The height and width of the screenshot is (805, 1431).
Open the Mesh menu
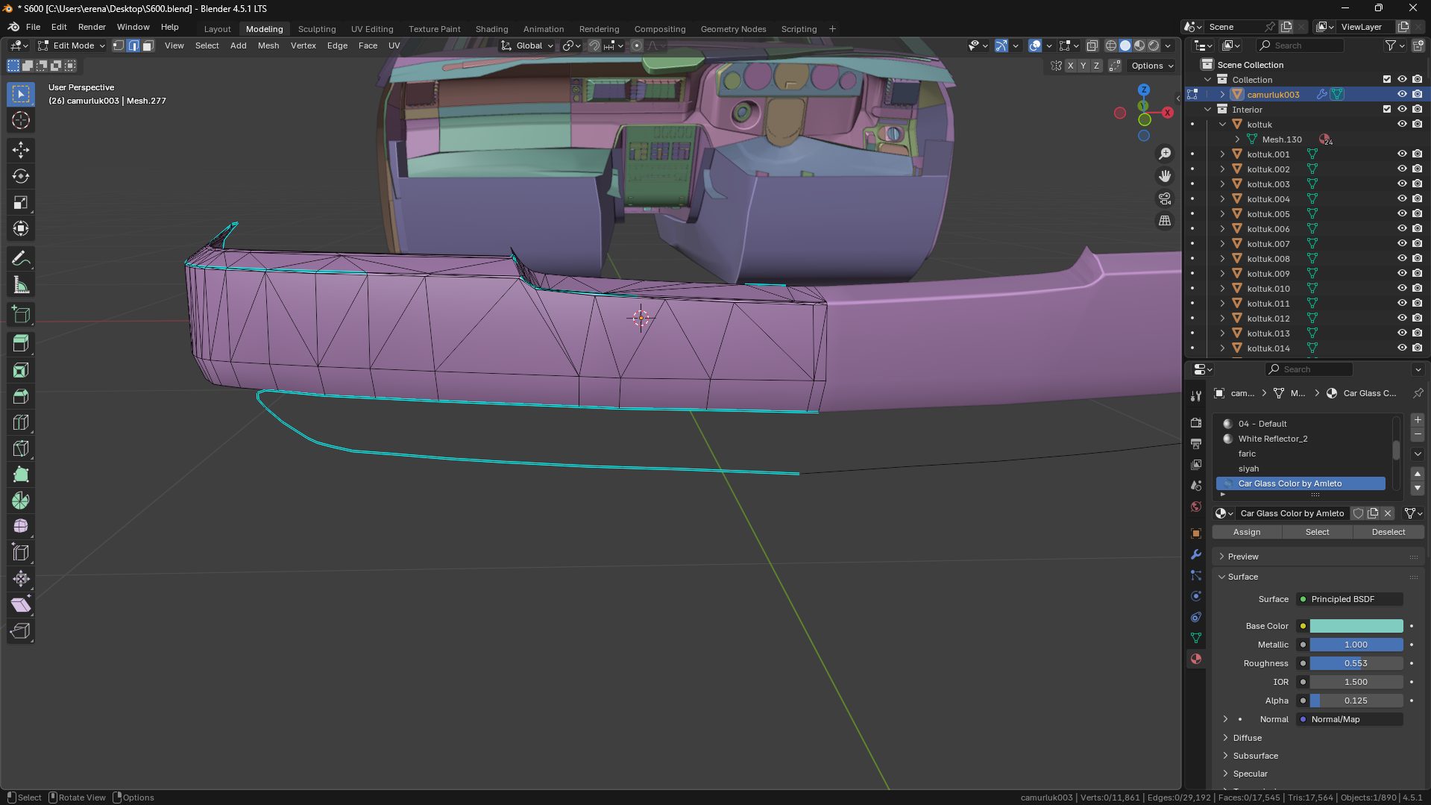click(x=268, y=46)
